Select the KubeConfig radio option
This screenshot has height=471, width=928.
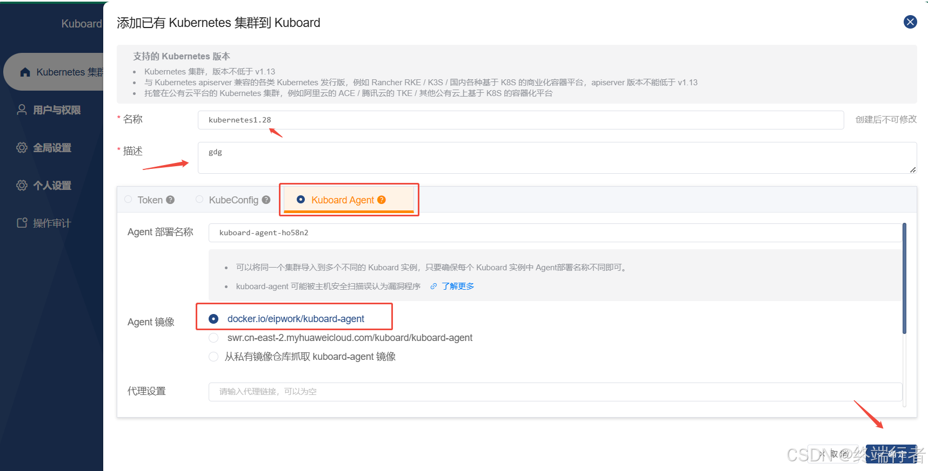coord(199,200)
